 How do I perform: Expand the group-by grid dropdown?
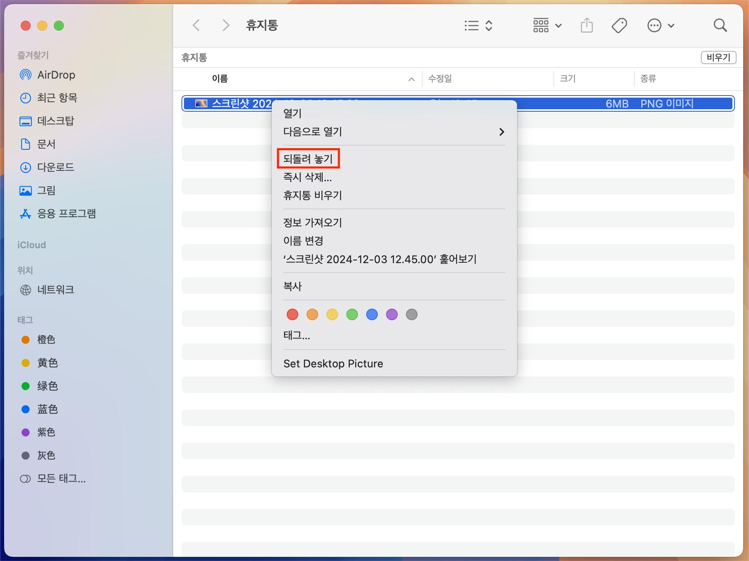pos(547,26)
